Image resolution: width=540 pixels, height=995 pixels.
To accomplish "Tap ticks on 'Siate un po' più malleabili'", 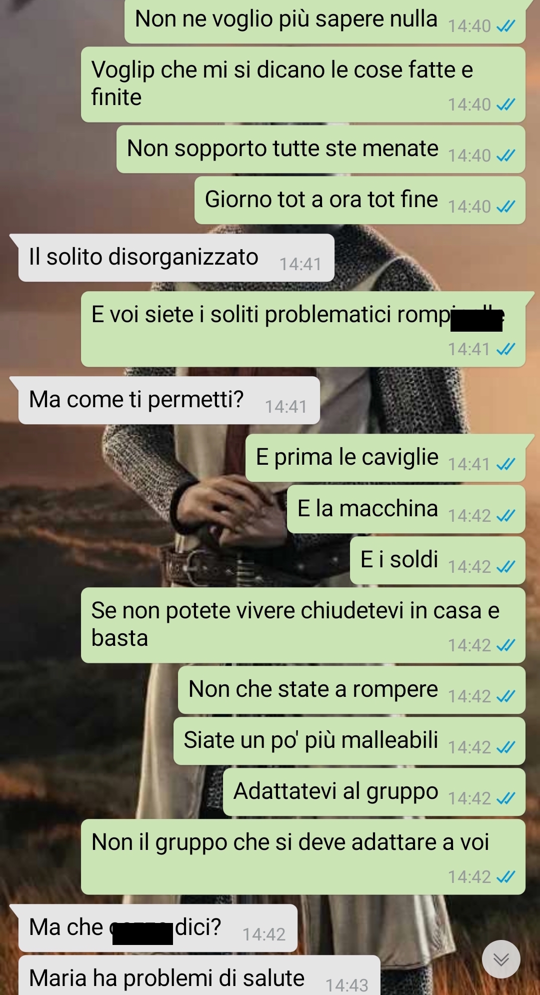I will pos(505,747).
